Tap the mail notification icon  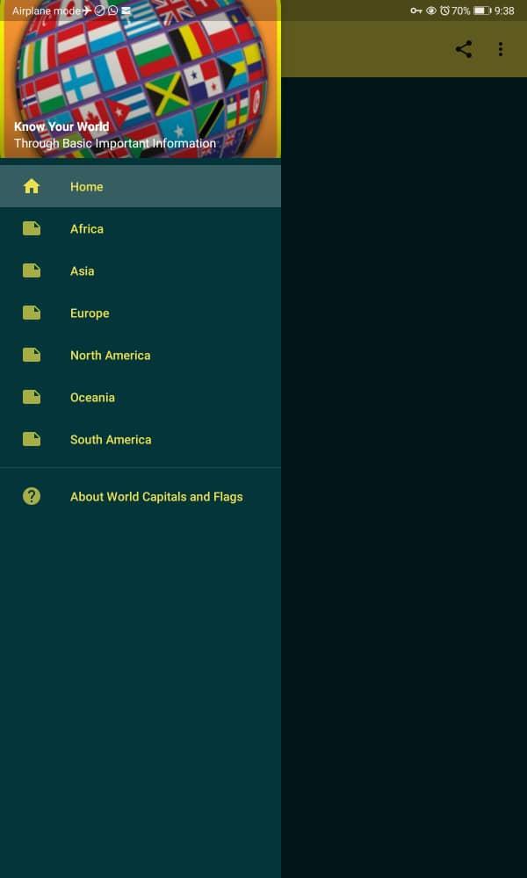pos(126,11)
